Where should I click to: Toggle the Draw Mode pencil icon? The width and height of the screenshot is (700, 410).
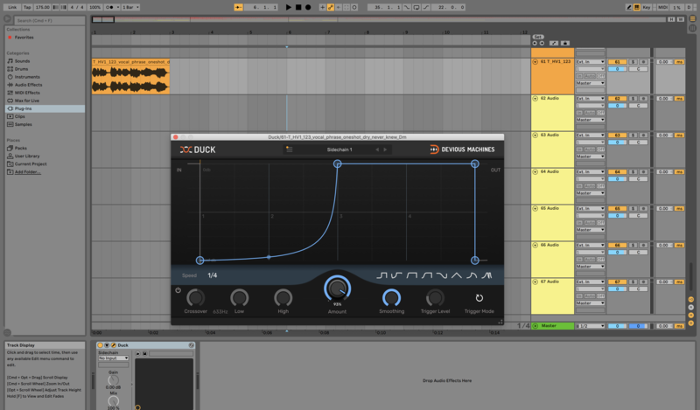pos(628,7)
